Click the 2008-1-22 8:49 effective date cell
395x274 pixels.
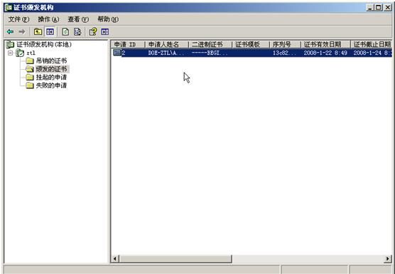[325, 53]
